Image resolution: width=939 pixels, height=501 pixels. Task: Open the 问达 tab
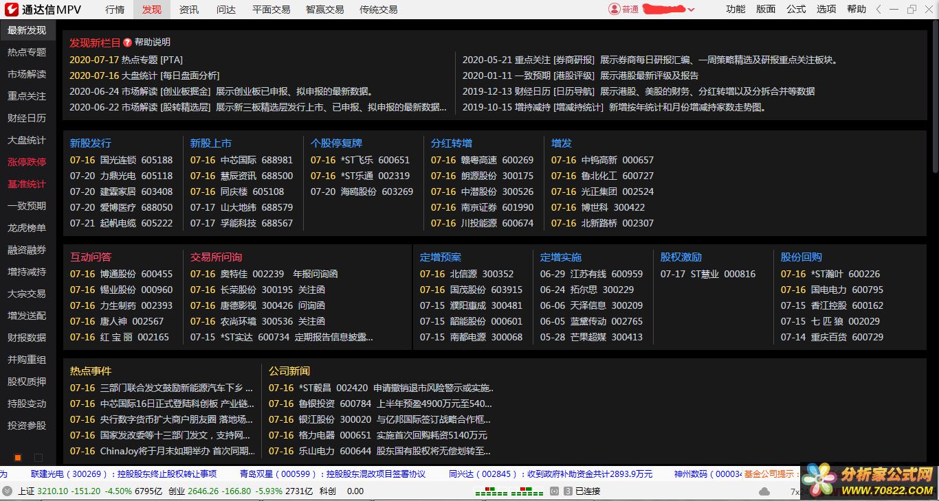(x=226, y=10)
